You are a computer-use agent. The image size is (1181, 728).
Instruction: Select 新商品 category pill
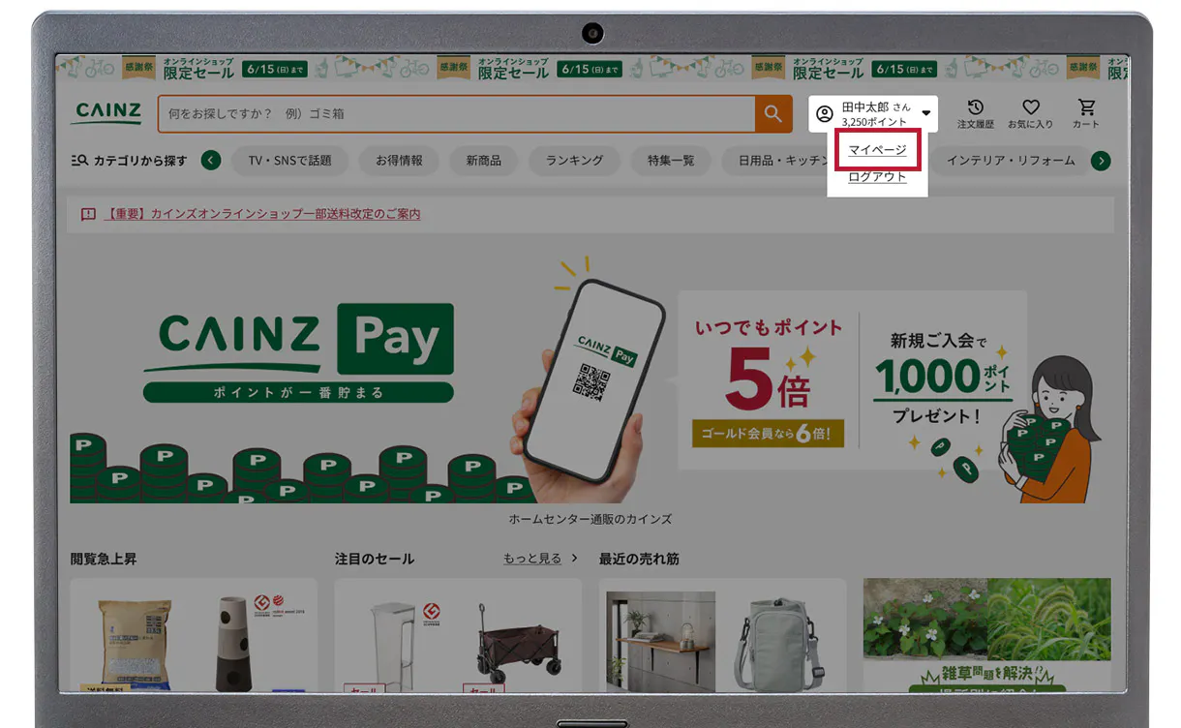pyautogui.click(x=483, y=161)
